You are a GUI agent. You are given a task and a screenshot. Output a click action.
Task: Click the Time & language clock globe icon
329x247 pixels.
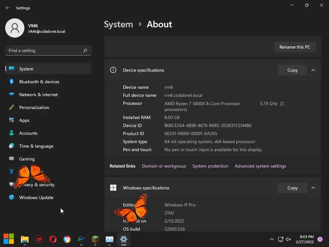[12, 146]
